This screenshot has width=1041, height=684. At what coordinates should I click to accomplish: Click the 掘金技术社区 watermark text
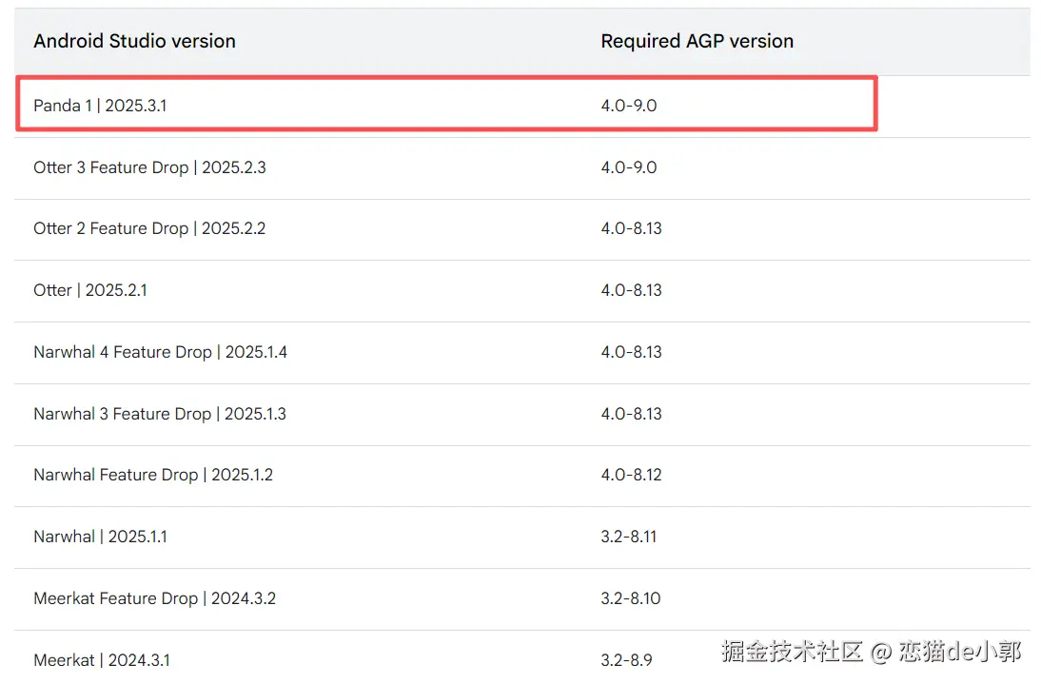tap(792, 652)
